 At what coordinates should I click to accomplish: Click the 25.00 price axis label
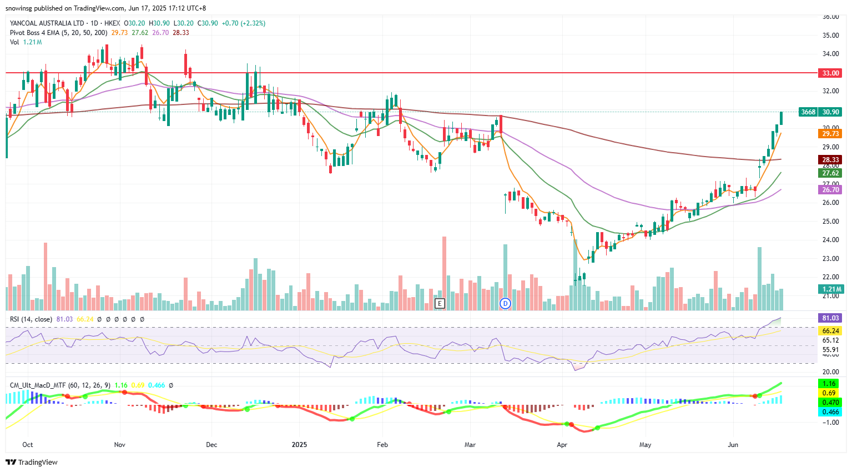click(830, 222)
